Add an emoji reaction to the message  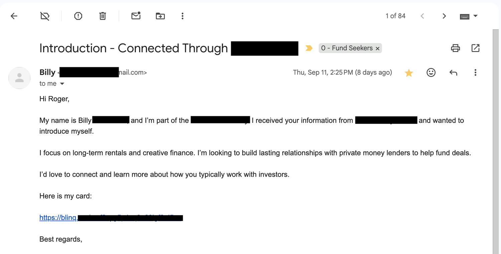431,73
